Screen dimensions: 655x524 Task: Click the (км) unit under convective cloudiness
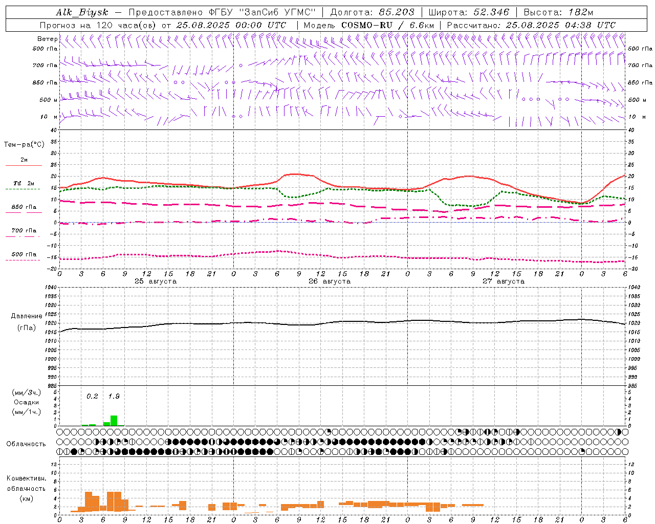pos(26,498)
